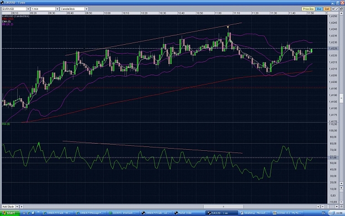Click the vertical scrollbar up arrow
Screen dimensions: 345x216
(342, 13)
